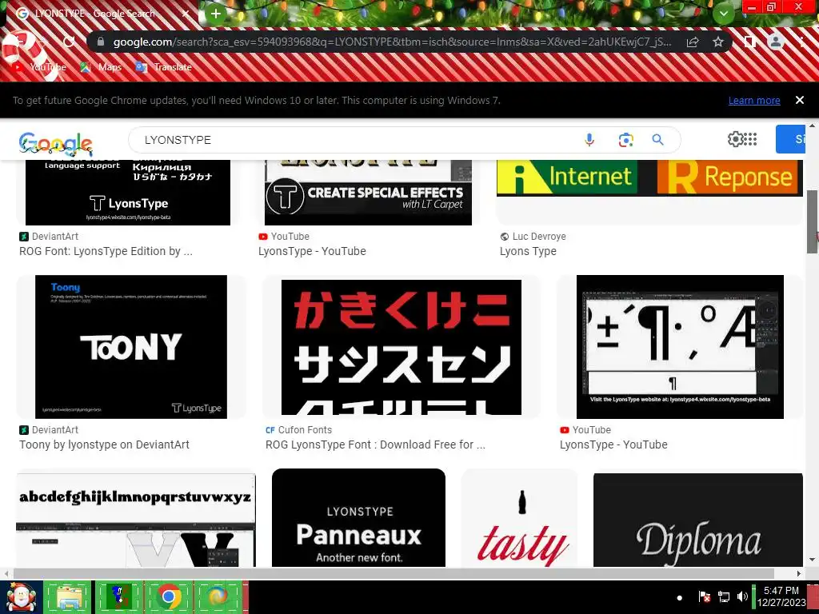This screenshot has width=819, height=614.
Task: Open the volume speaker tray icon
Action: coord(742,596)
